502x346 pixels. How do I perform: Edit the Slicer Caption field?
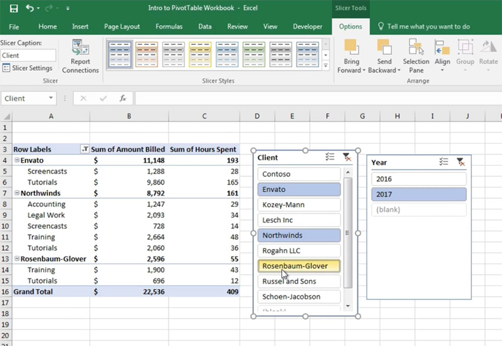28,56
